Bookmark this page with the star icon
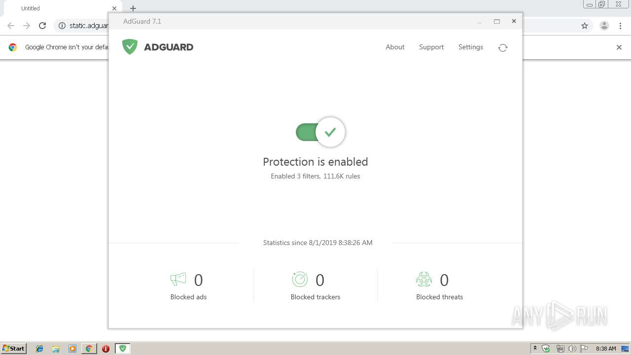Image resolution: width=631 pixels, height=355 pixels. coord(585,26)
